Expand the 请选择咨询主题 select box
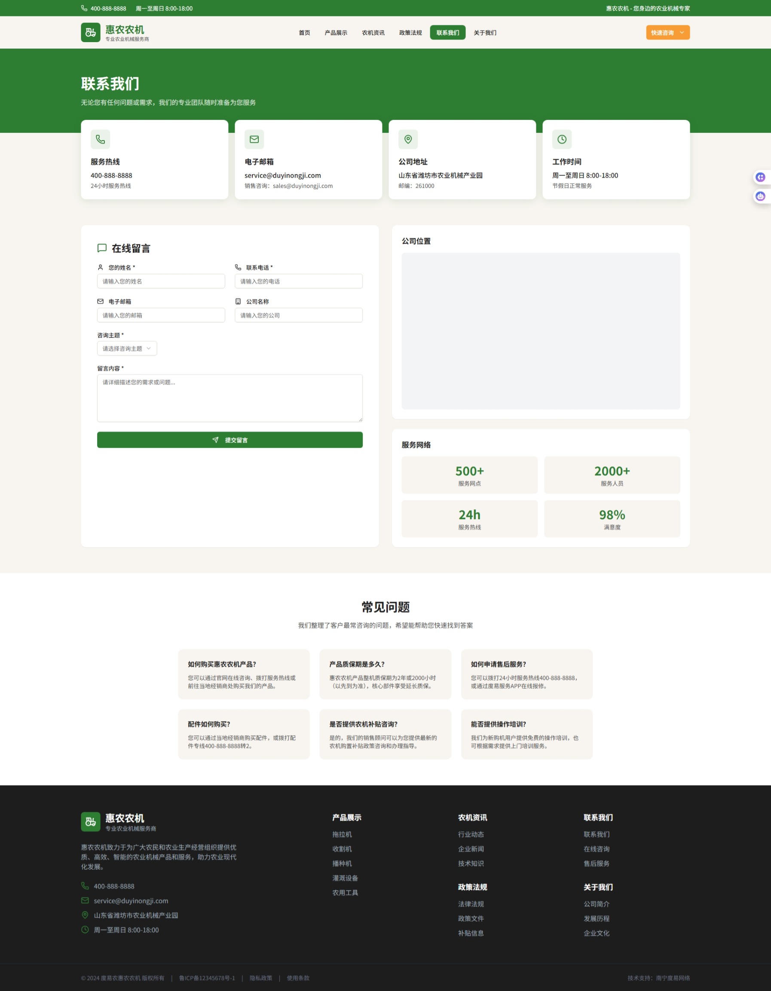 (127, 349)
